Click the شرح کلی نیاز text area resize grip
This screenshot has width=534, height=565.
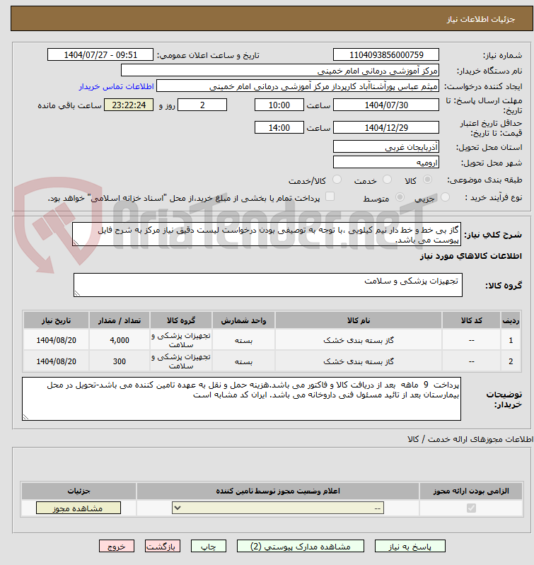(76, 243)
